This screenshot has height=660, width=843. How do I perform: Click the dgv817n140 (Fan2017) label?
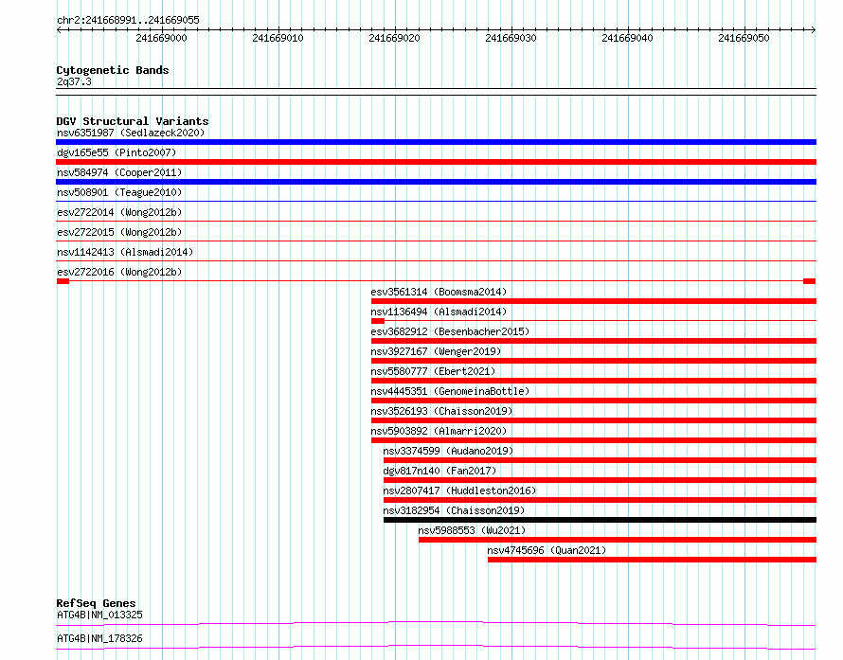click(x=439, y=471)
